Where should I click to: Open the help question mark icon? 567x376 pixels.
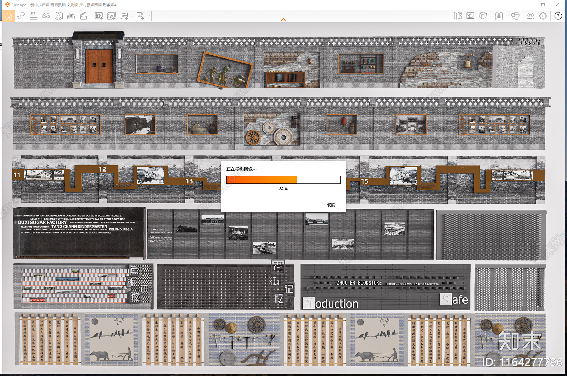pos(558,16)
